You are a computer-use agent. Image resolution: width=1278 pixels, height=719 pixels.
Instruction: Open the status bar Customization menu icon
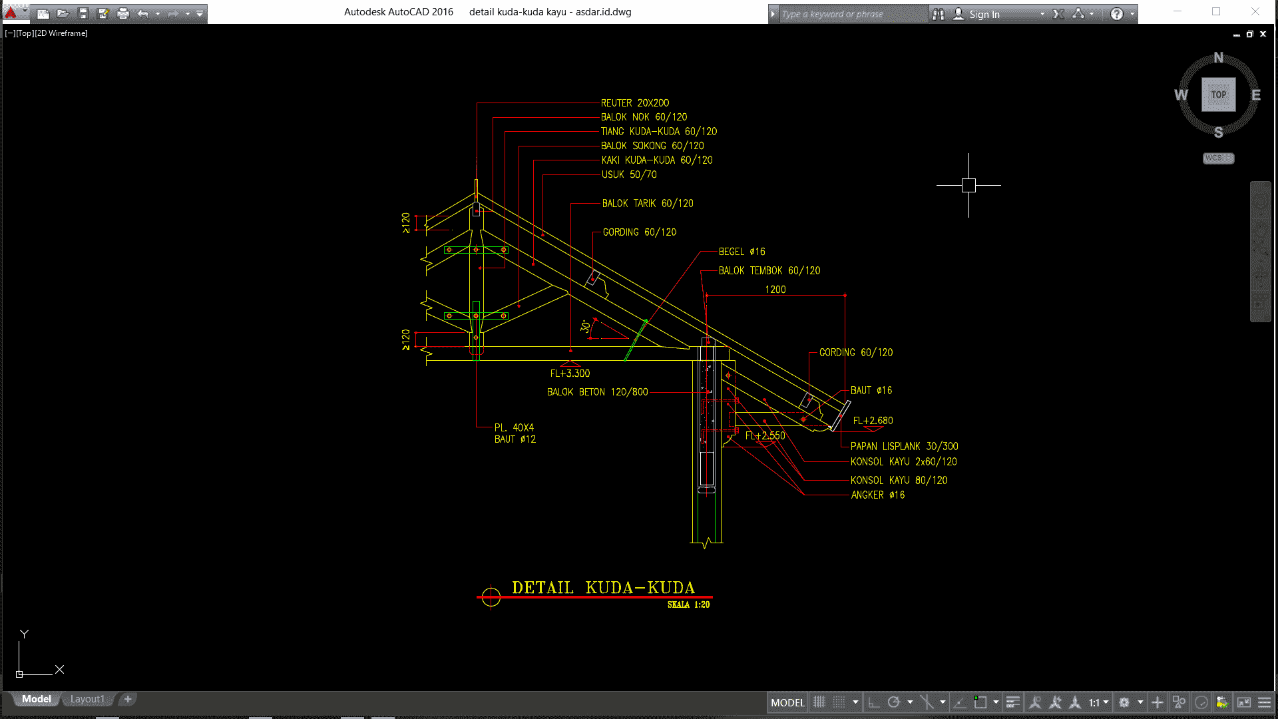[1264, 702]
